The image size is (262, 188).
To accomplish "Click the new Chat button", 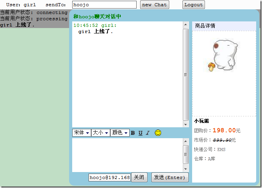I will point(154,5).
